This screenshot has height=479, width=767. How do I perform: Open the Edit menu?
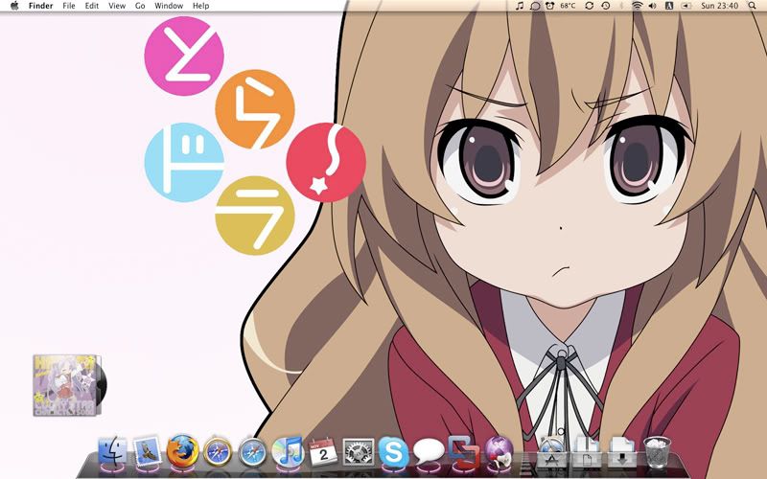click(92, 6)
